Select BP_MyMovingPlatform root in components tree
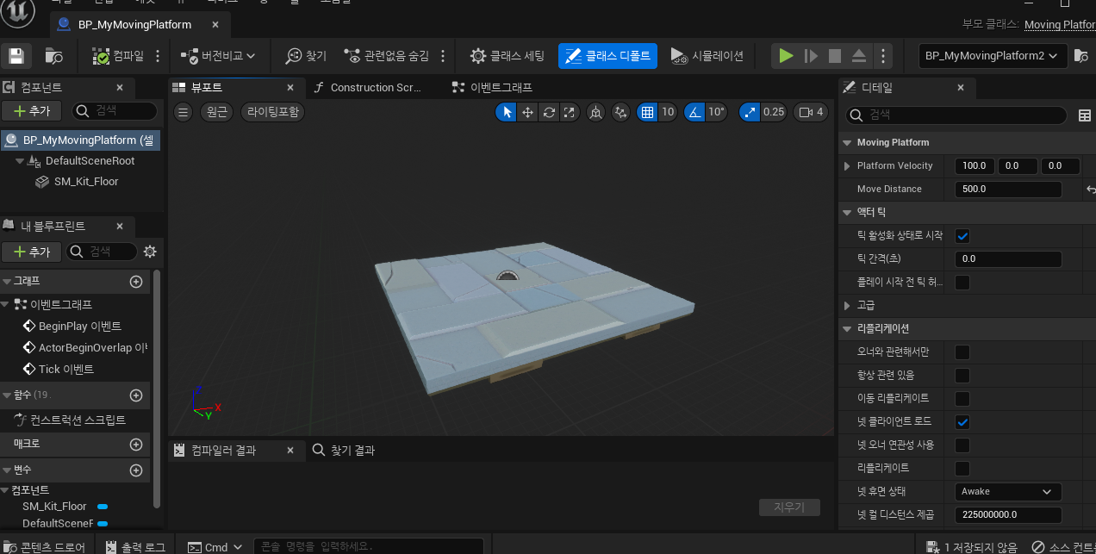Image resolution: width=1096 pixels, height=554 pixels. point(80,140)
